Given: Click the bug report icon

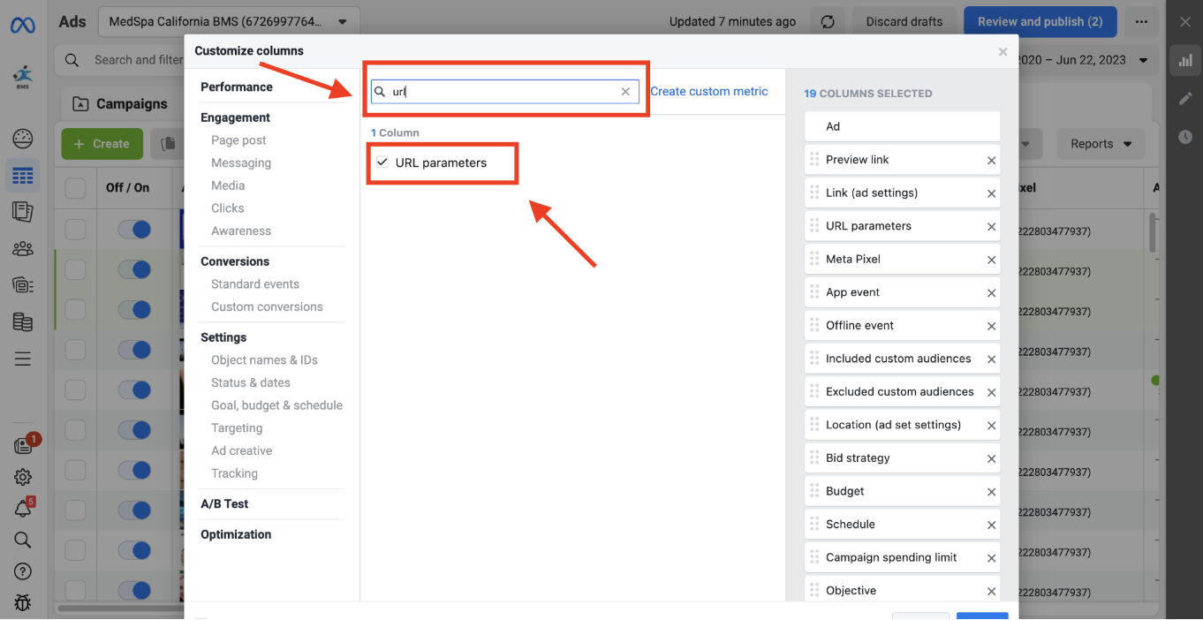Looking at the screenshot, I should [x=23, y=603].
